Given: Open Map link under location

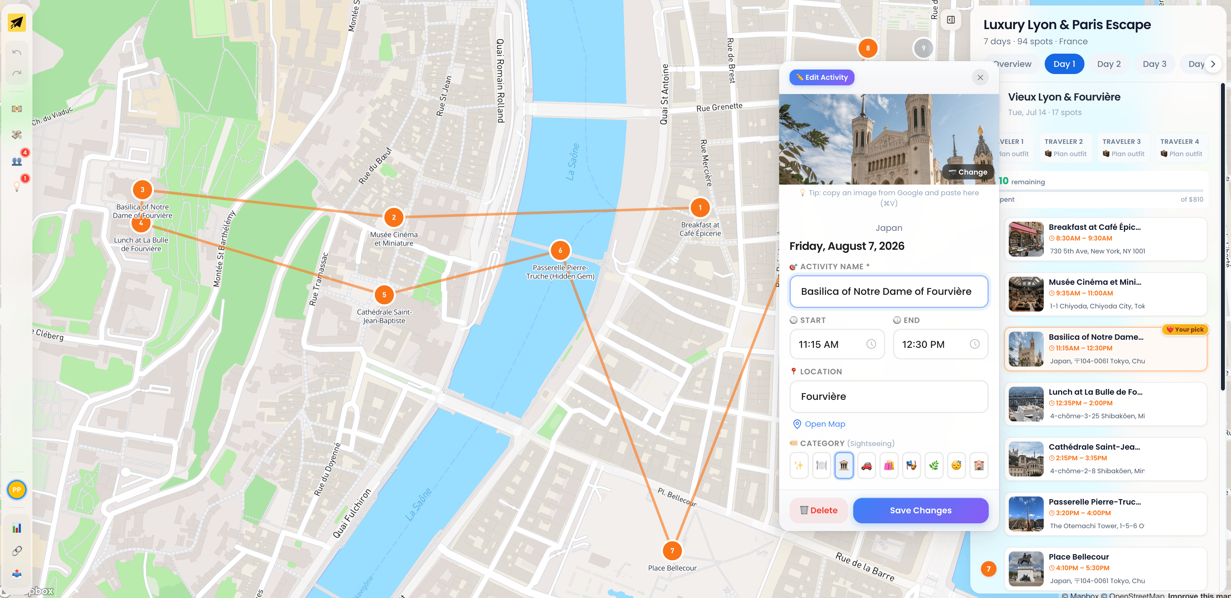Looking at the screenshot, I should (x=819, y=424).
